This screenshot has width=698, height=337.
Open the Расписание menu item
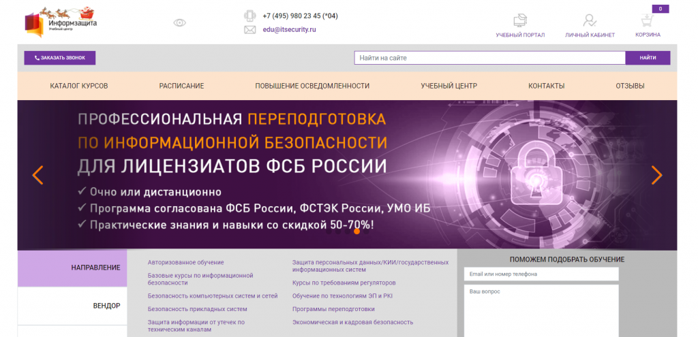point(181,86)
